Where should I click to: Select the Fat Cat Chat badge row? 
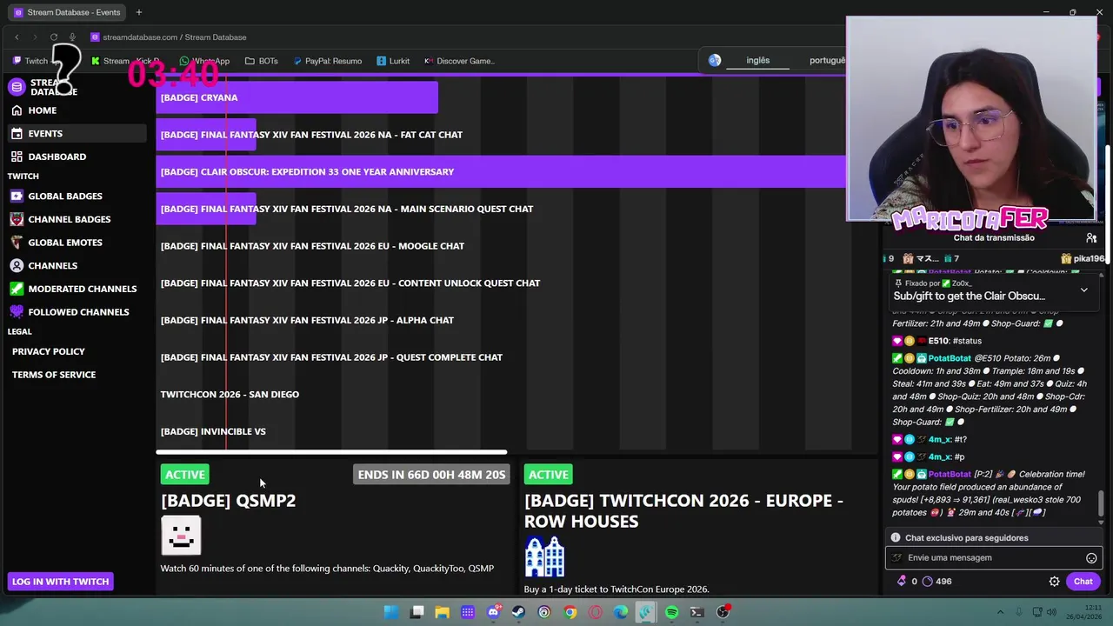click(311, 135)
